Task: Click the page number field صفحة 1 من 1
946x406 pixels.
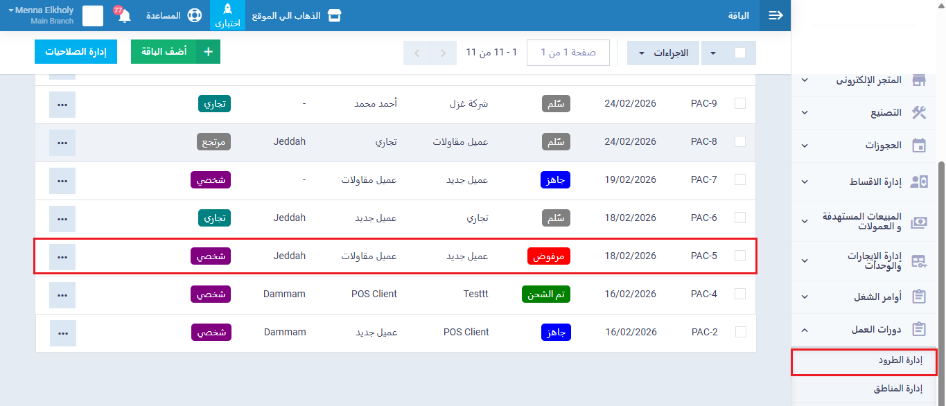Action: point(568,53)
